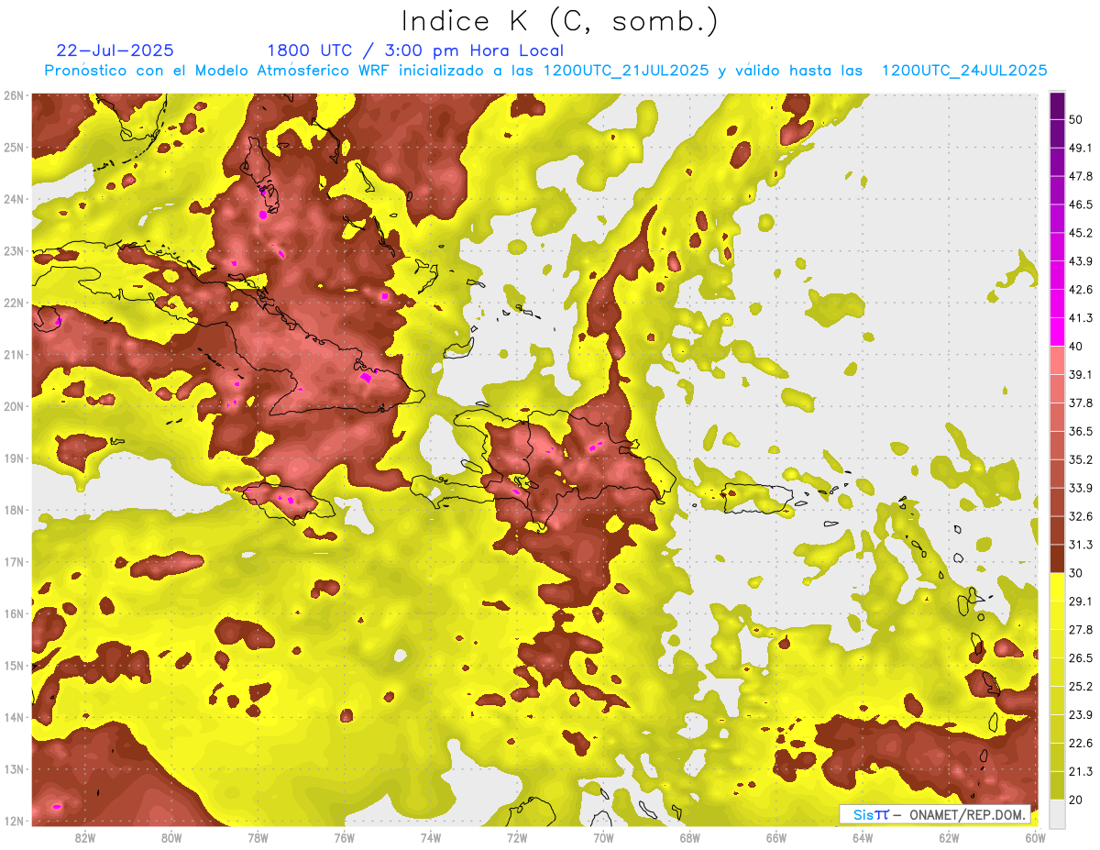1100x850 pixels.
Task: Click the longitude label "60W"
Action: tap(1035, 837)
